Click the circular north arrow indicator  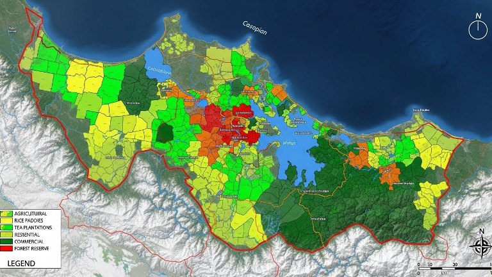(x=477, y=28)
